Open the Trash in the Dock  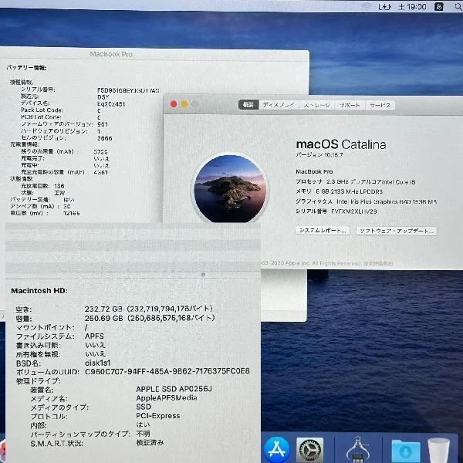438,451
